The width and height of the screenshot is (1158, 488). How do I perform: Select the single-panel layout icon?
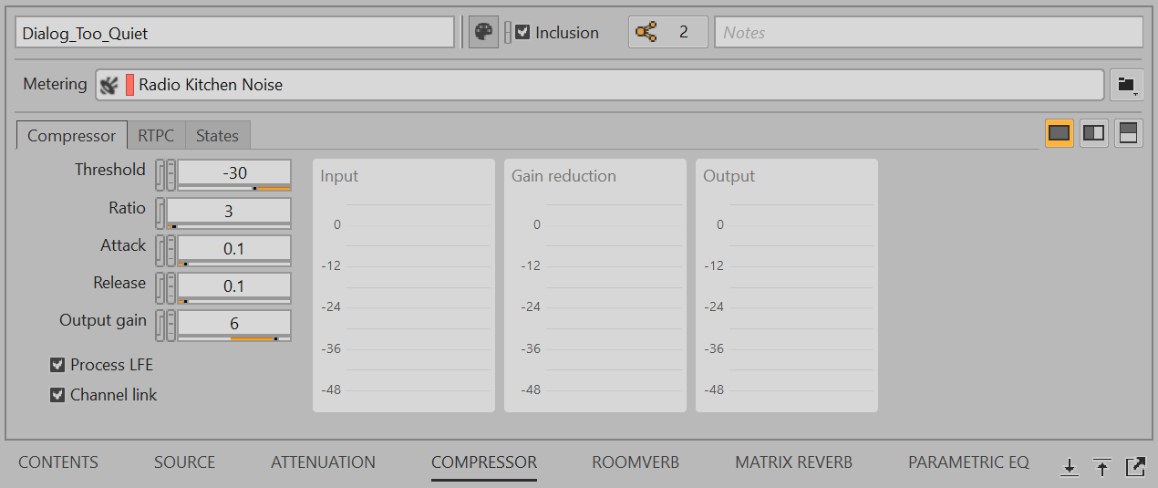pyautogui.click(x=1059, y=133)
